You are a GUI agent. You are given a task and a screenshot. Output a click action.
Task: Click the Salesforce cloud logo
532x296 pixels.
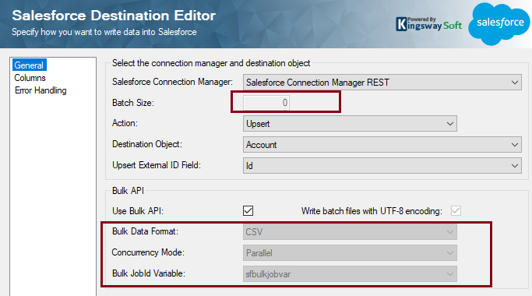coord(499,23)
